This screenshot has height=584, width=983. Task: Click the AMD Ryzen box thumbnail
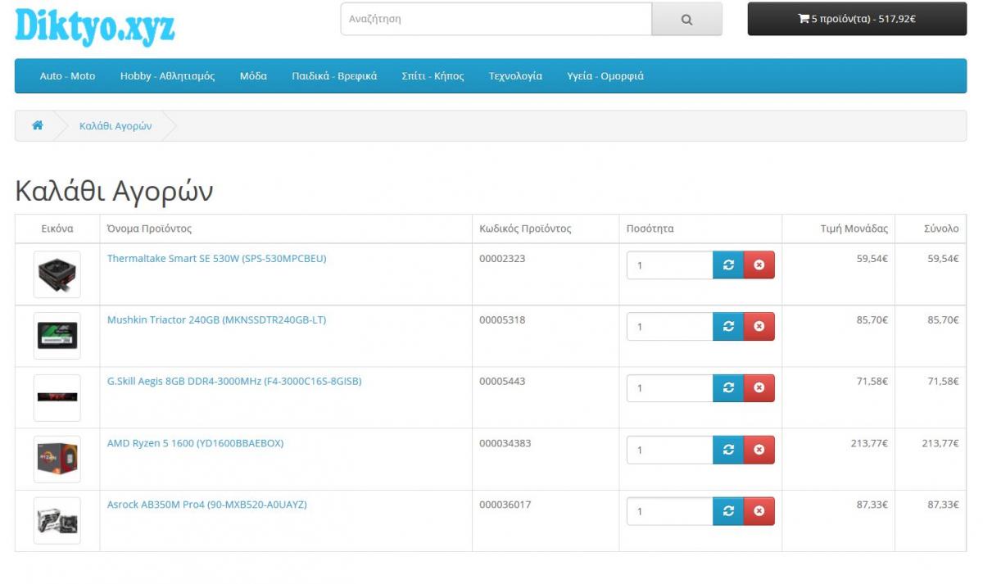pos(57,460)
